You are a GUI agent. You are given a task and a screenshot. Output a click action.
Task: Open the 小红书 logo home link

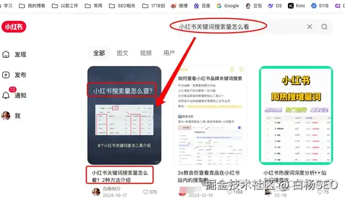tap(14, 27)
